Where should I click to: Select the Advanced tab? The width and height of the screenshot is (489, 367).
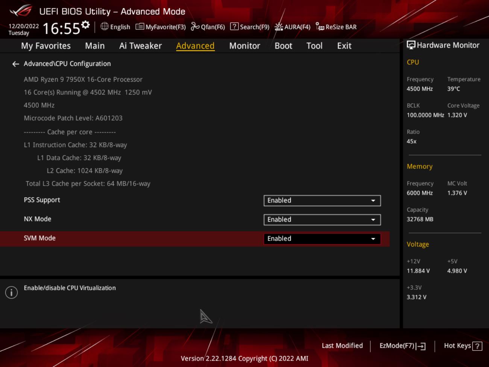coord(195,46)
